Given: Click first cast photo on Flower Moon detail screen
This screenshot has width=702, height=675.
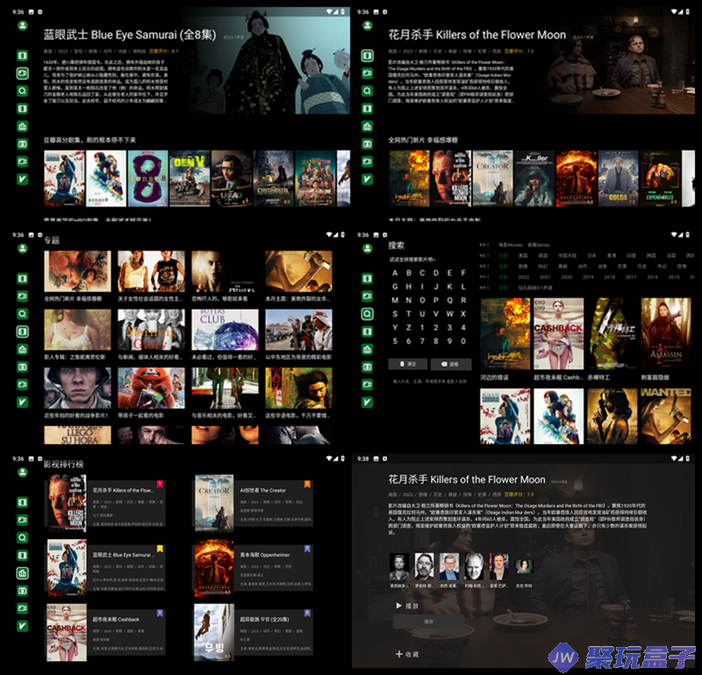Looking at the screenshot, I should tap(399, 567).
